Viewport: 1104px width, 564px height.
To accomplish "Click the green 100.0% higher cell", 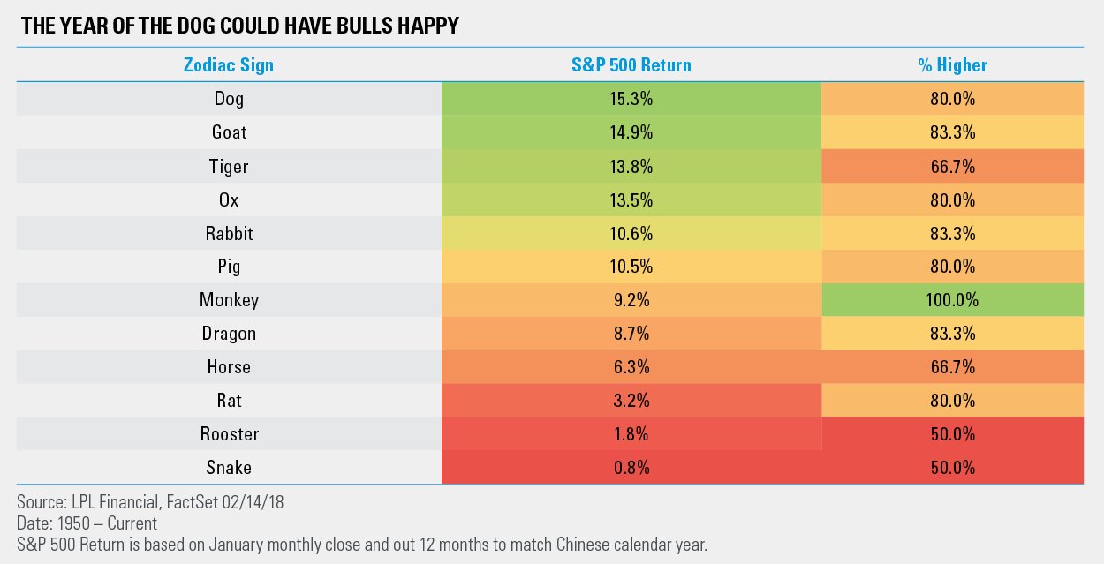I will [952, 300].
